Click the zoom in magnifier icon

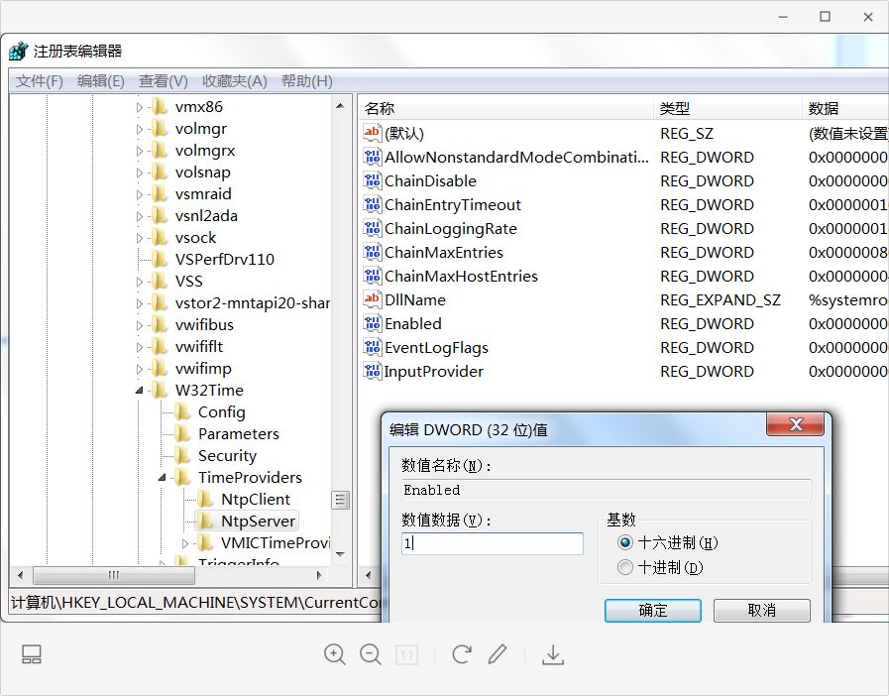pos(335,654)
